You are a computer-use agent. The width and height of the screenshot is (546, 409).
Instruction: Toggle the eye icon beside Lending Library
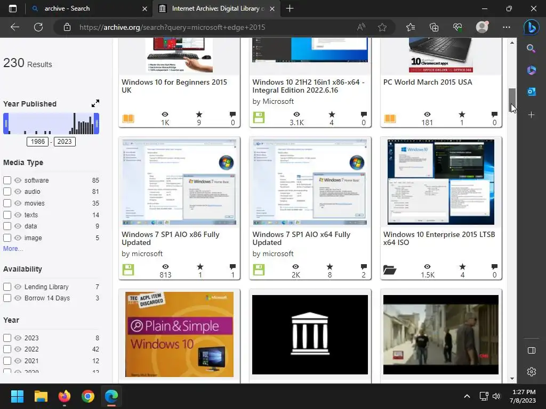[18, 287]
